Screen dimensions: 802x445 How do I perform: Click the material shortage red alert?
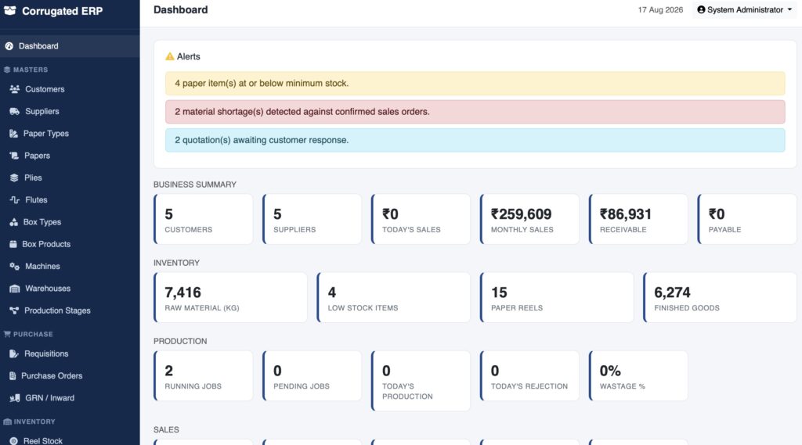[x=475, y=112]
